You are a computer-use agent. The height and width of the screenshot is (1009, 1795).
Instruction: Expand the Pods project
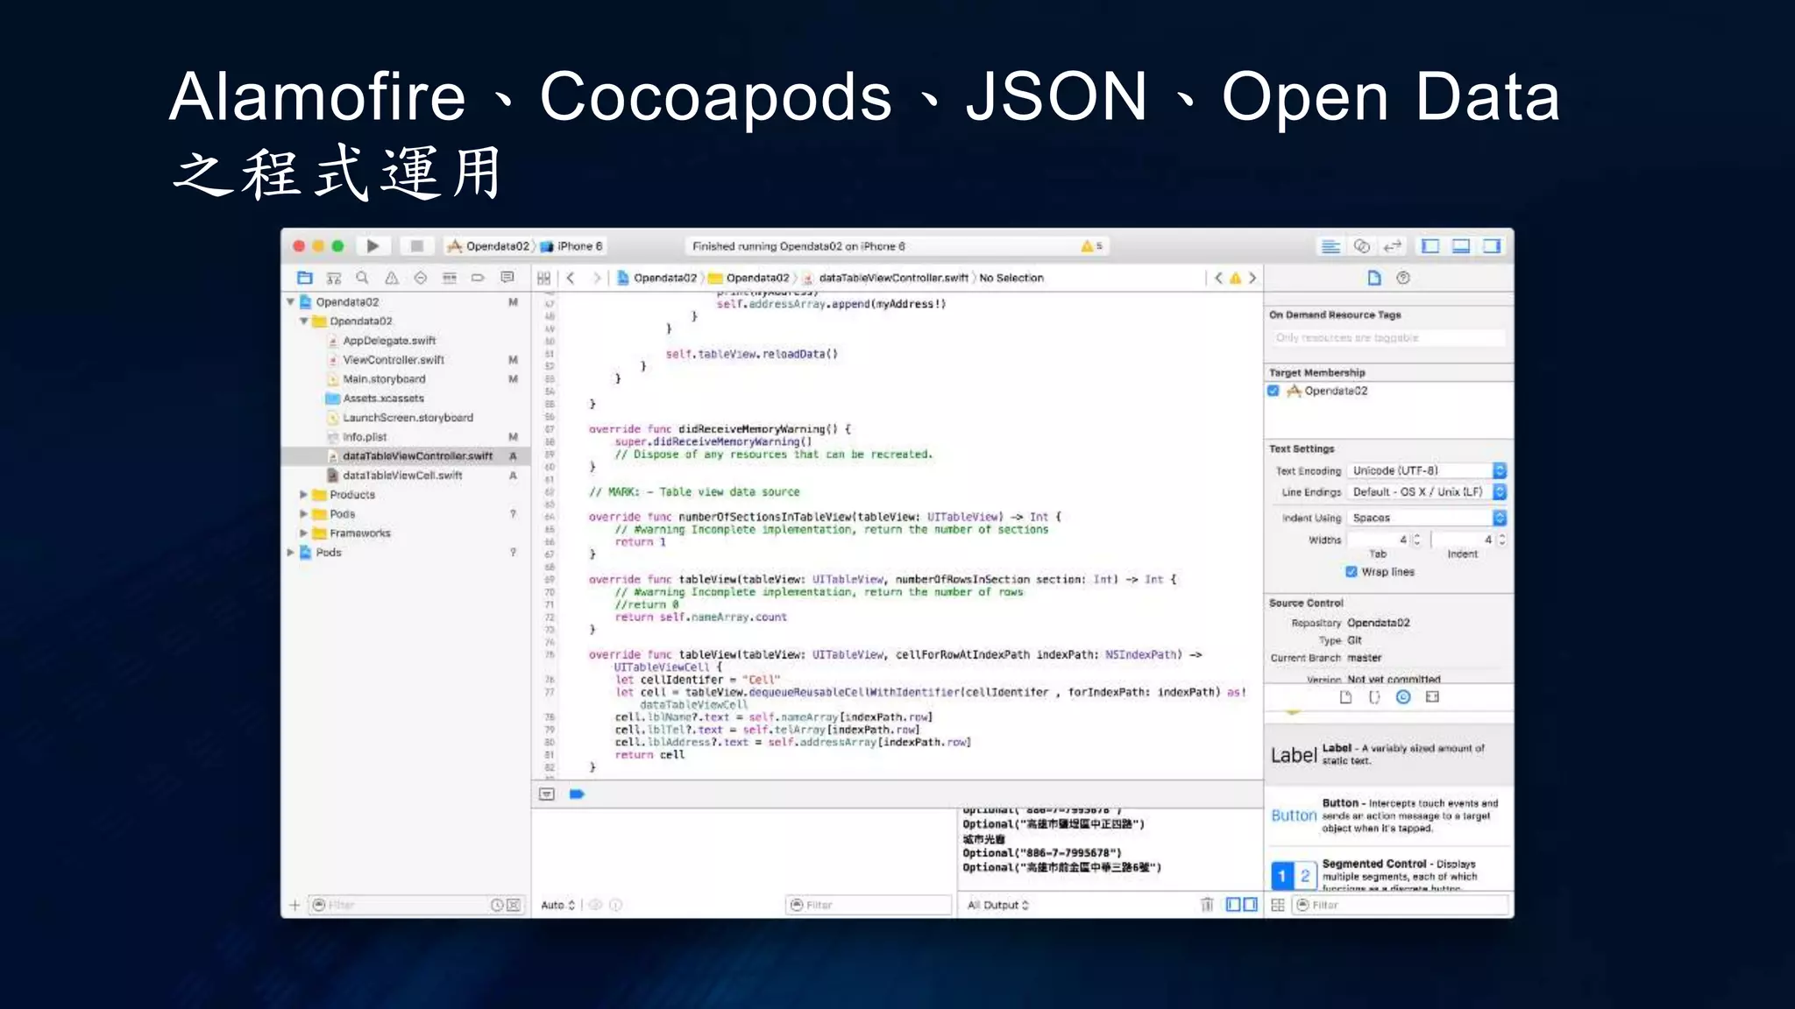[x=290, y=553]
